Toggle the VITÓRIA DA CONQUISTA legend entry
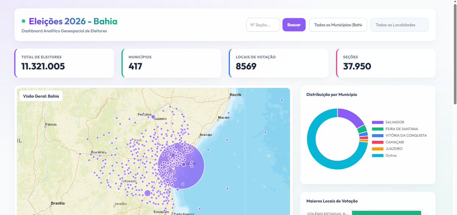 click(399, 135)
